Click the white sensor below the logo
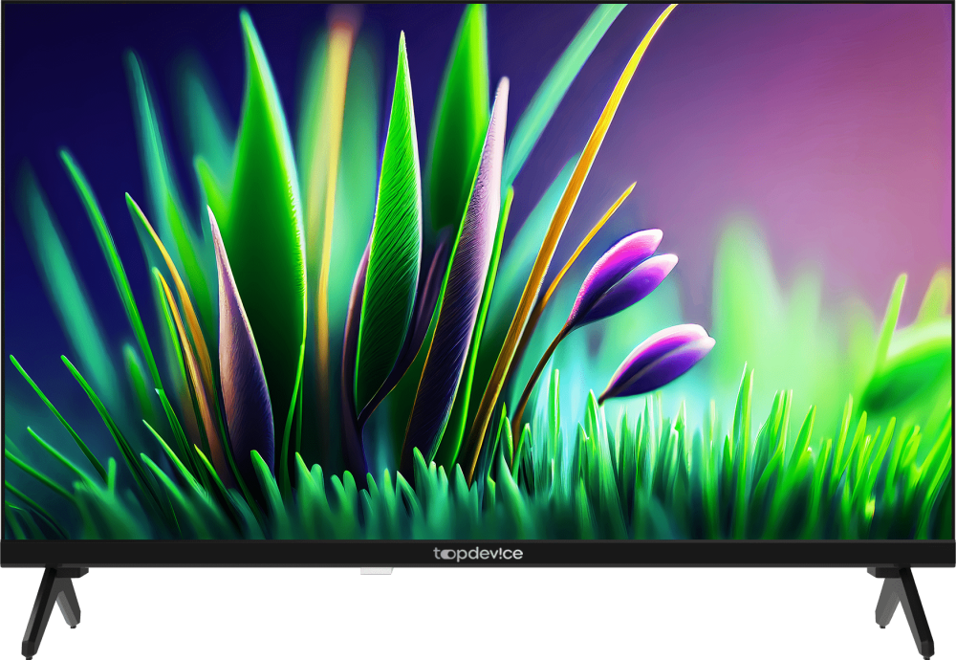 click(376, 572)
